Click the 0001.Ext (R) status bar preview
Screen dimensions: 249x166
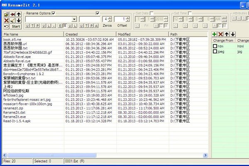(x=75, y=161)
